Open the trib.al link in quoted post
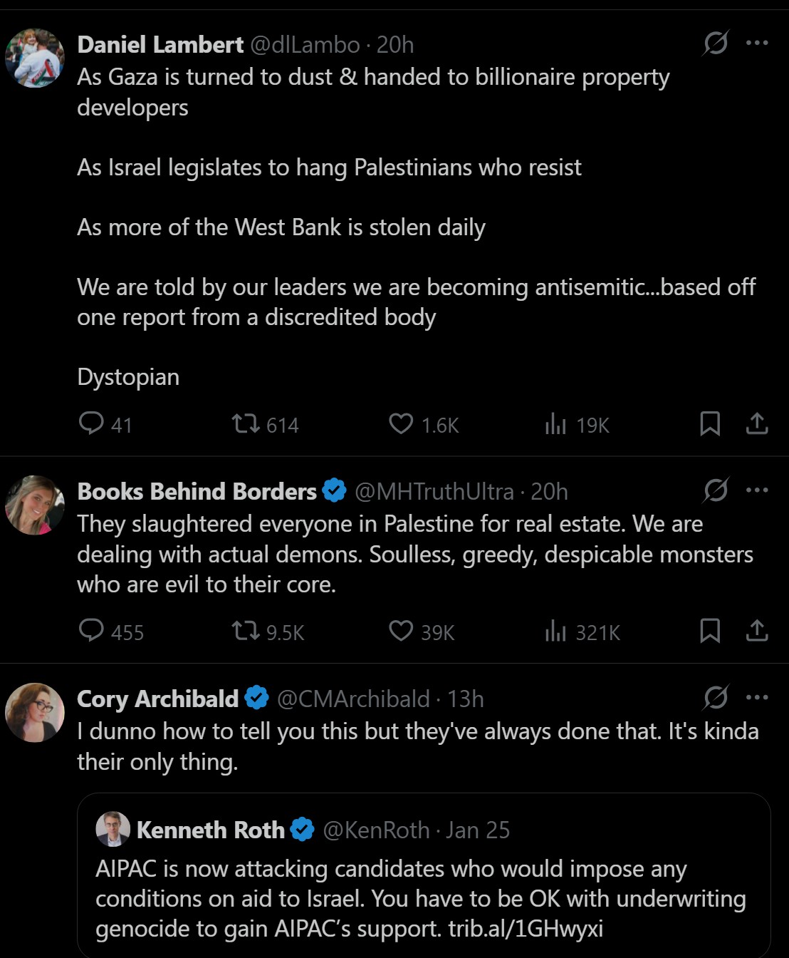Screen dimensions: 789x958 [526, 929]
